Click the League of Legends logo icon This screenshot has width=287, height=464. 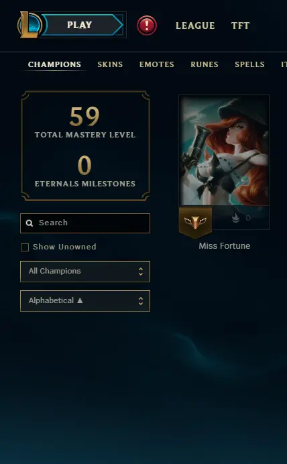pyautogui.click(x=30, y=25)
